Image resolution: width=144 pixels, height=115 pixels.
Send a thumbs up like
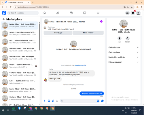point(103,101)
